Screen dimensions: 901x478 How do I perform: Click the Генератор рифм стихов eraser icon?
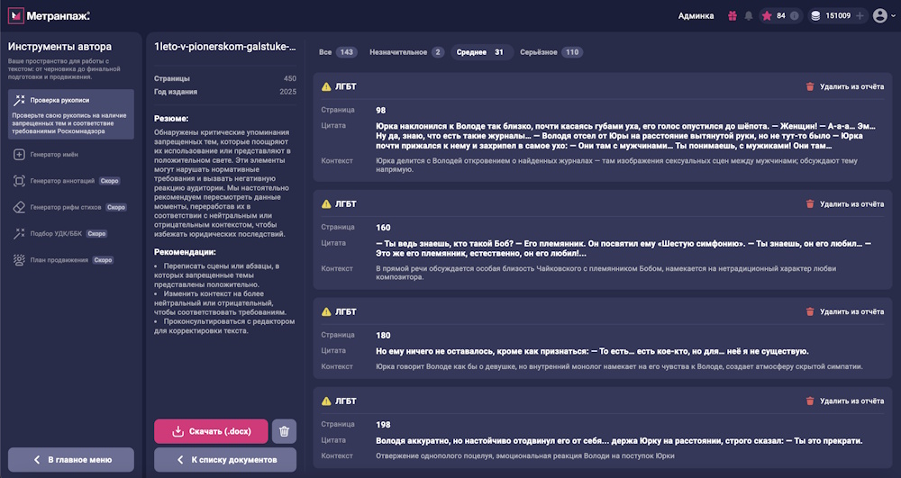(x=19, y=207)
